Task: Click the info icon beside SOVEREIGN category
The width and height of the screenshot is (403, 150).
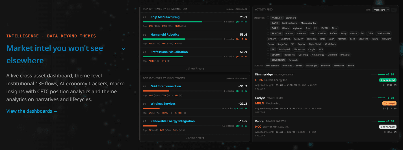Action: click(x=268, y=60)
